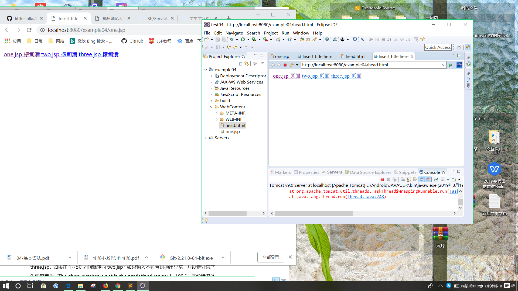This screenshot has width=518, height=291.
Task: Click Collapse All icon in Project Explorer
Action: coord(240,64)
